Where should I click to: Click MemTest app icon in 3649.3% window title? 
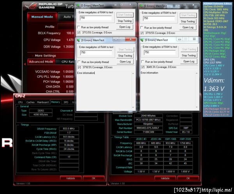[142, 40]
